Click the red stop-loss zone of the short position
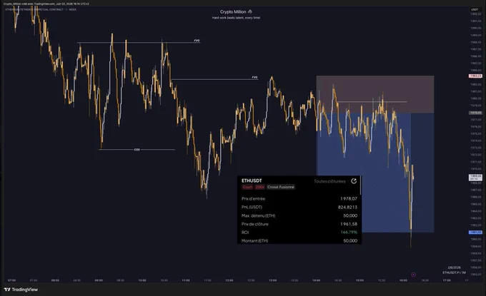Image resolution: width=486 pixels, height=296 pixels. (x=375, y=94)
